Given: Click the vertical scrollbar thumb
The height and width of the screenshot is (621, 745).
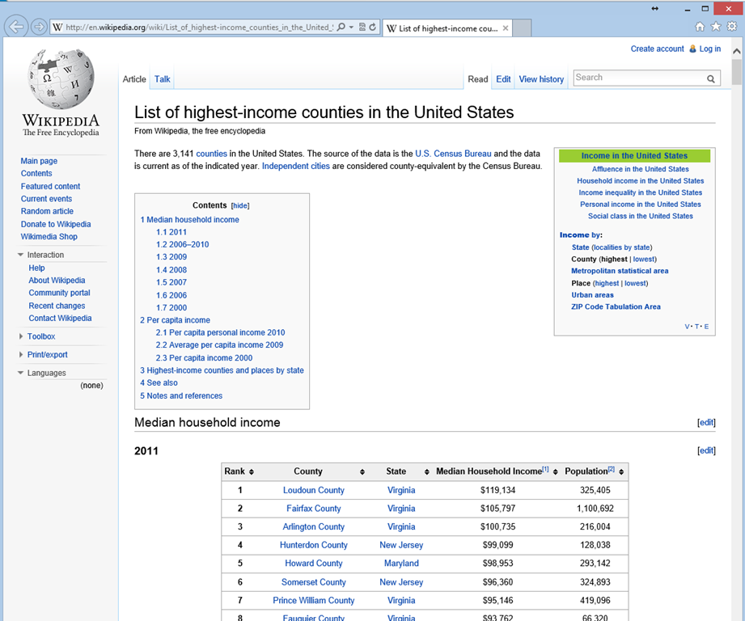Looking at the screenshot, I should pyautogui.click(x=736, y=72).
